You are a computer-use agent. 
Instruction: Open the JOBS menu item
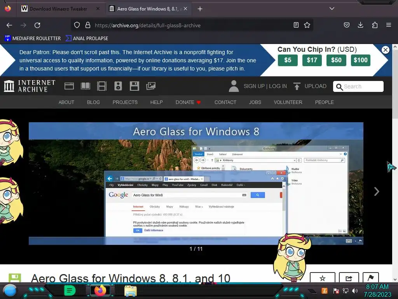(255, 102)
